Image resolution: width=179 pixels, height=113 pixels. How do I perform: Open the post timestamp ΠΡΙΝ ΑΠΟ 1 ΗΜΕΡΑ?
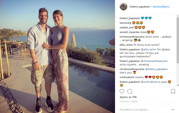[x=129, y=101]
